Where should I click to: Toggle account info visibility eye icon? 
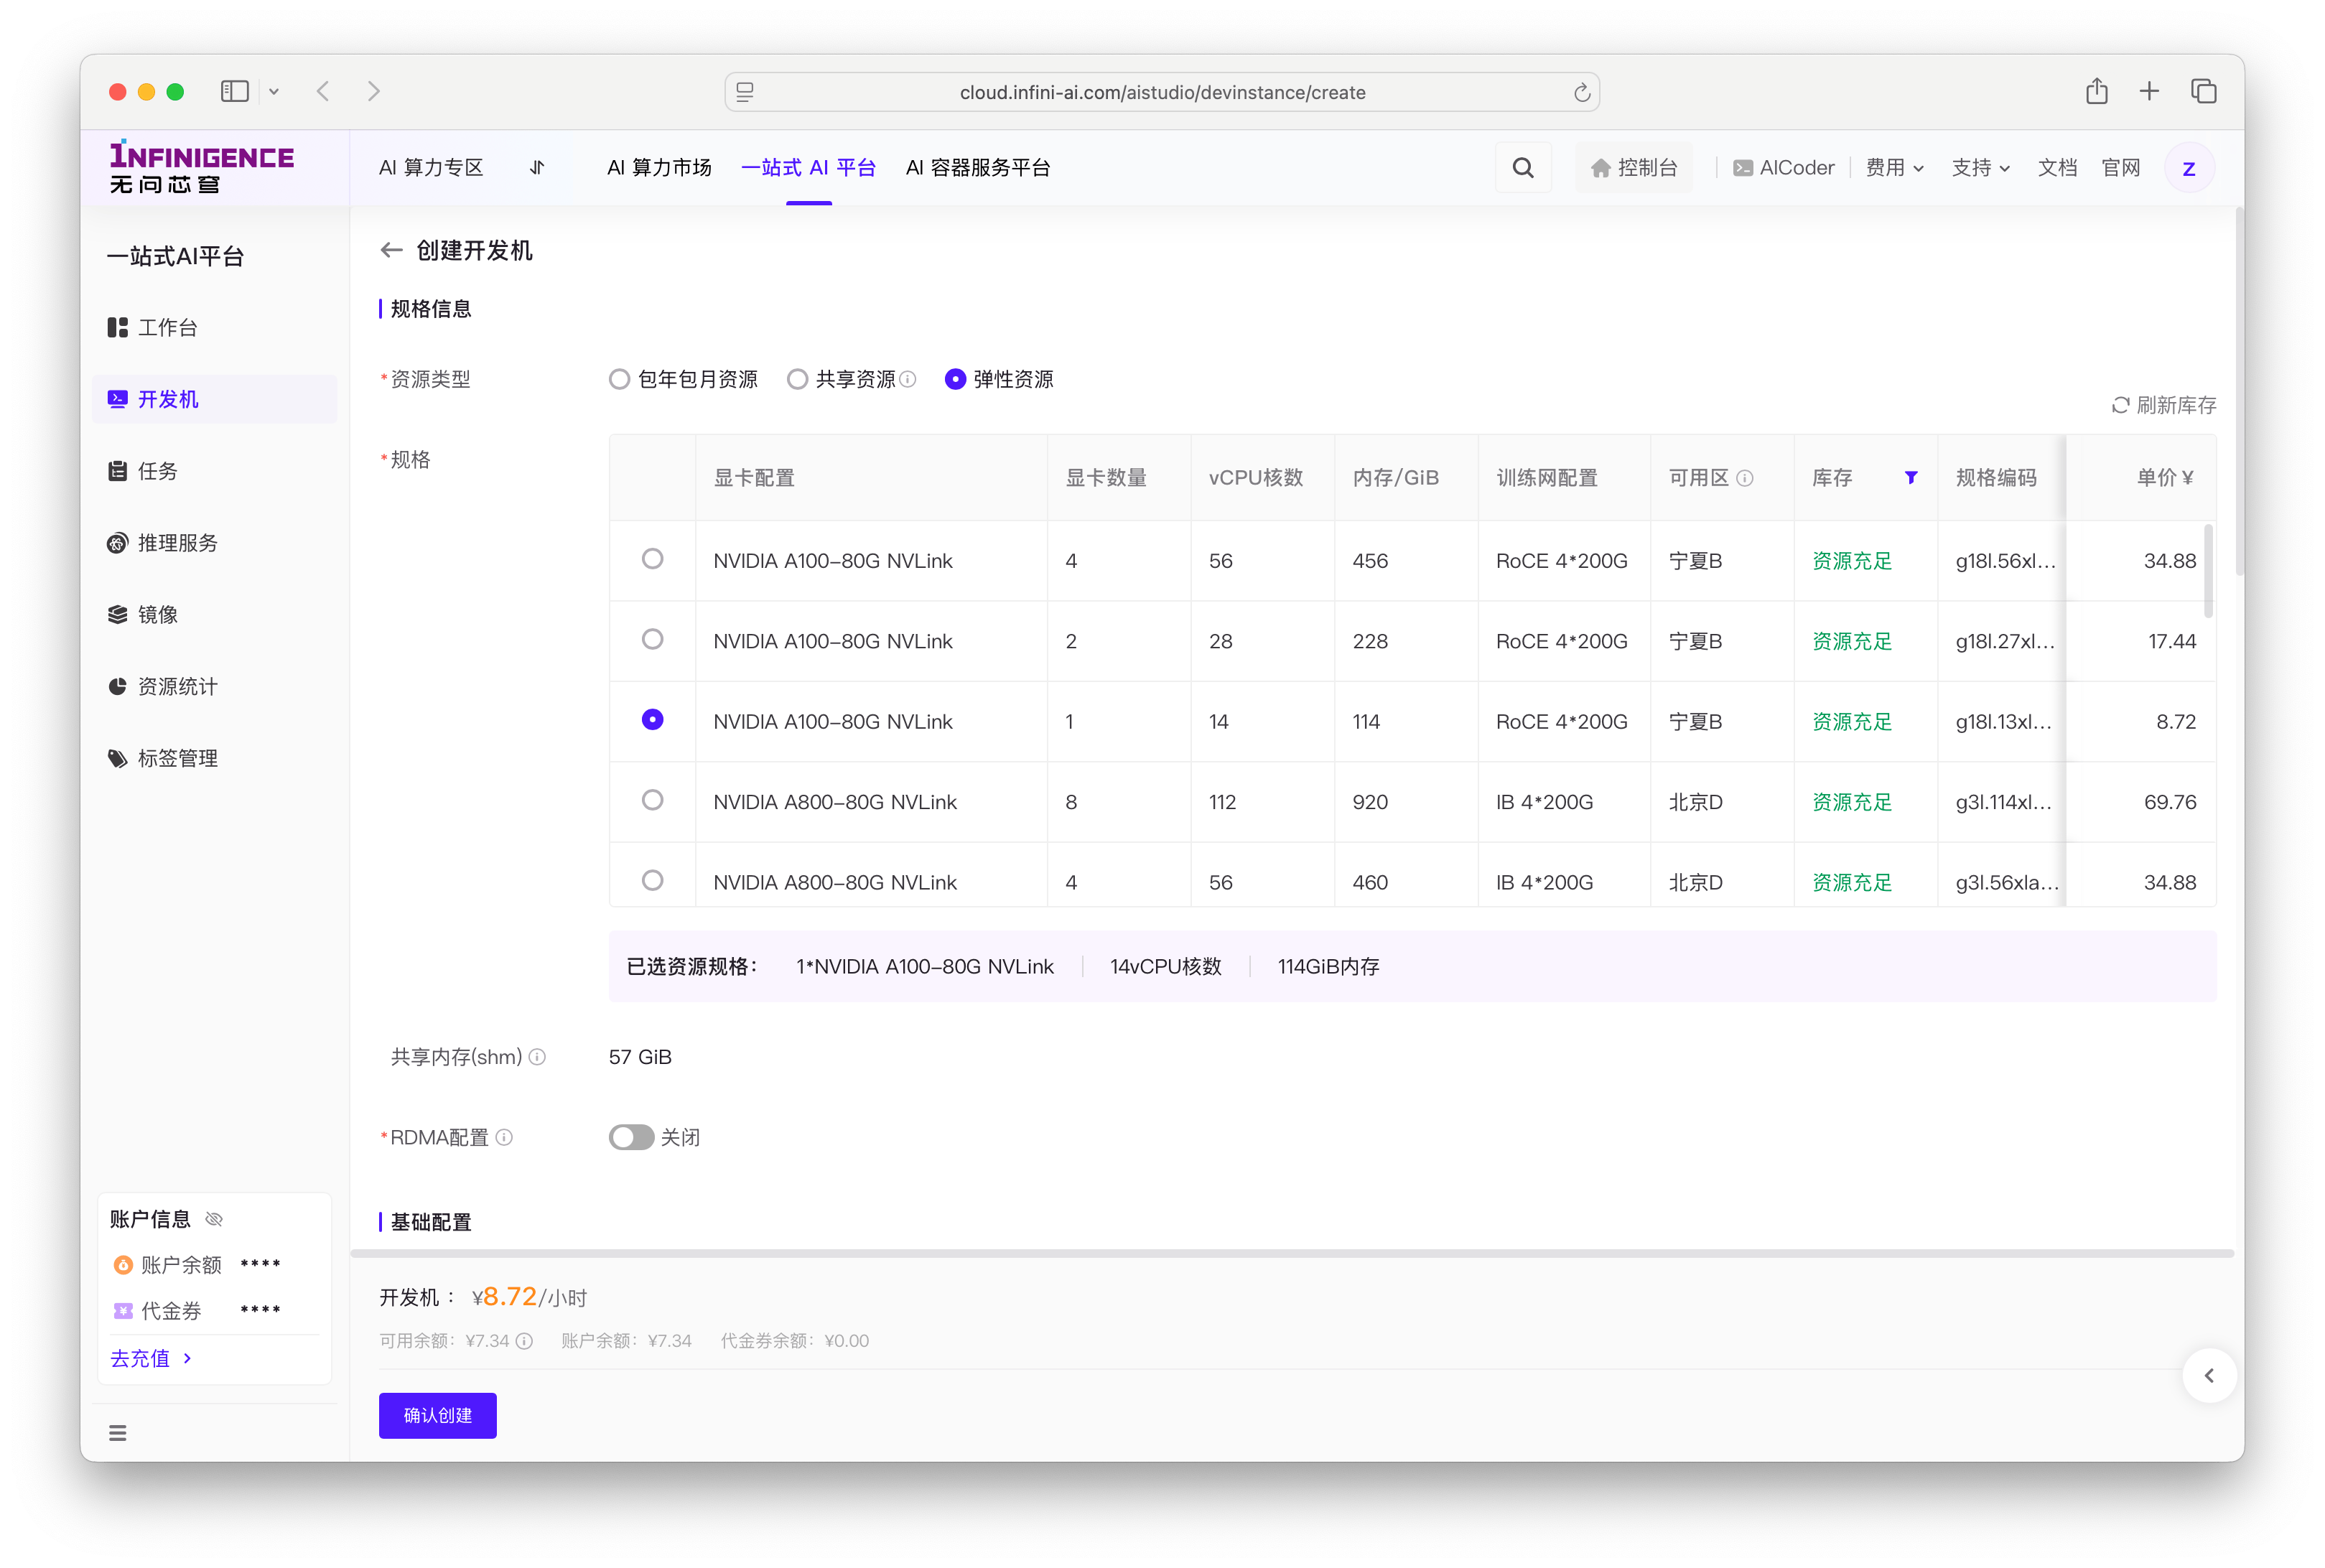point(214,1219)
